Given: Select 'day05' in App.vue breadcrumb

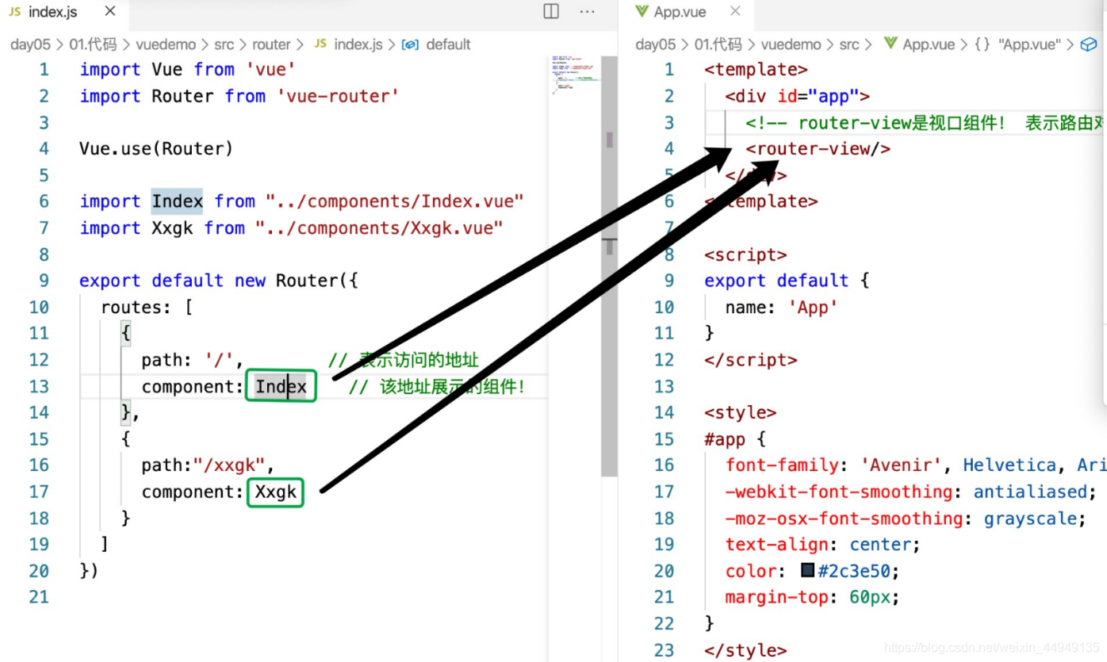Looking at the screenshot, I should (656, 44).
